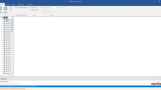
Task: Open the Buy Online tab
Action: coord(21,4)
